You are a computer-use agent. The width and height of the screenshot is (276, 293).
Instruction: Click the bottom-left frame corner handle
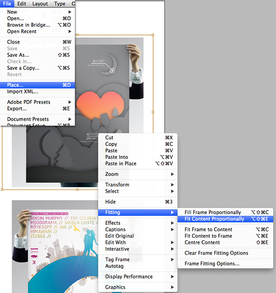pyautogui.click(x=2, y=189)
